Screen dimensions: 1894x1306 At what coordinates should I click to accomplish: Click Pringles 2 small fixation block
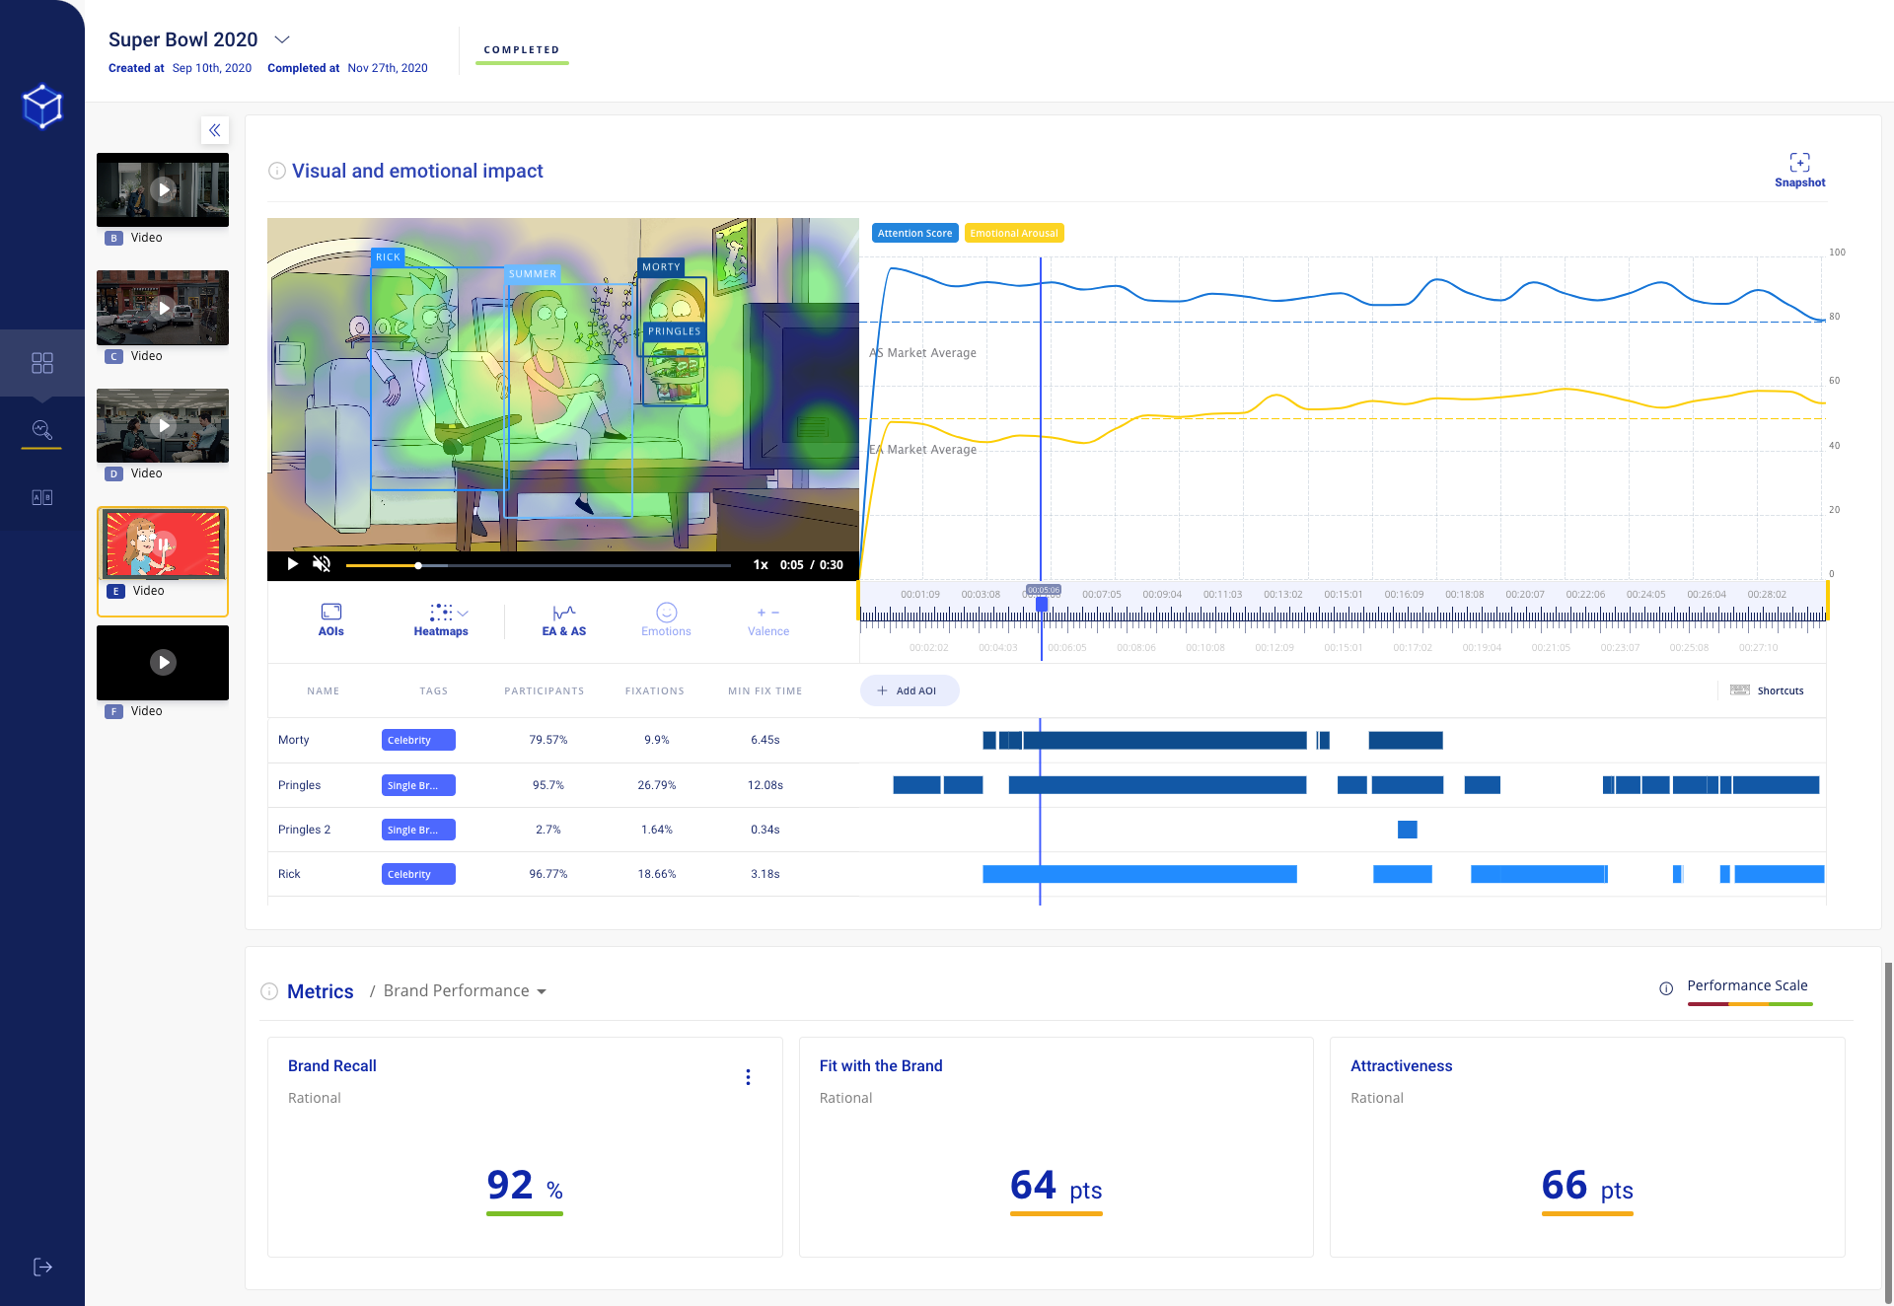tap(1408, 830)
